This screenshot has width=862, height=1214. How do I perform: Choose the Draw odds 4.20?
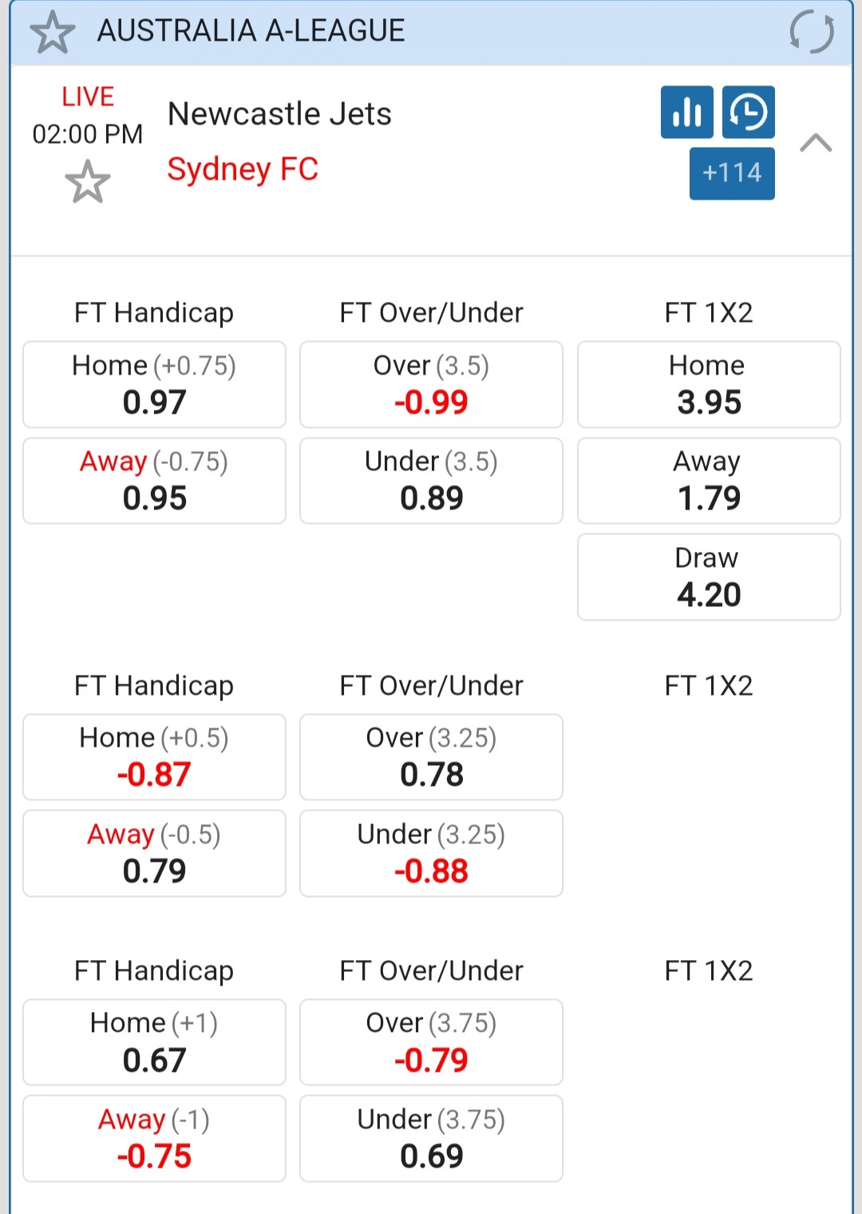pos(709,577)
